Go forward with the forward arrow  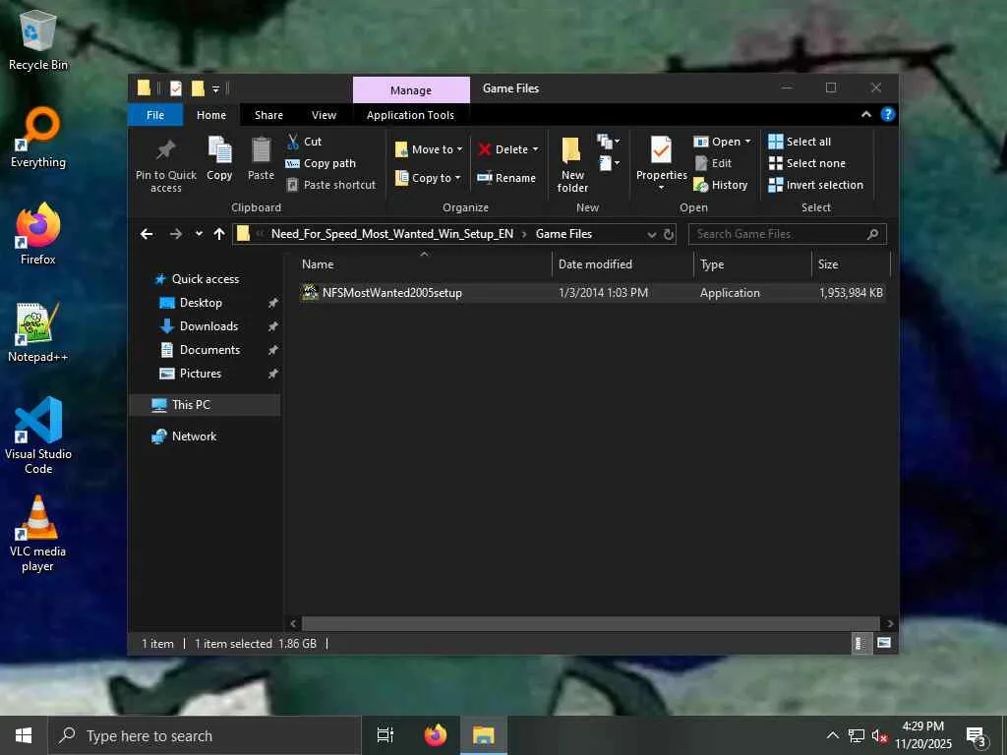(175, 234)
